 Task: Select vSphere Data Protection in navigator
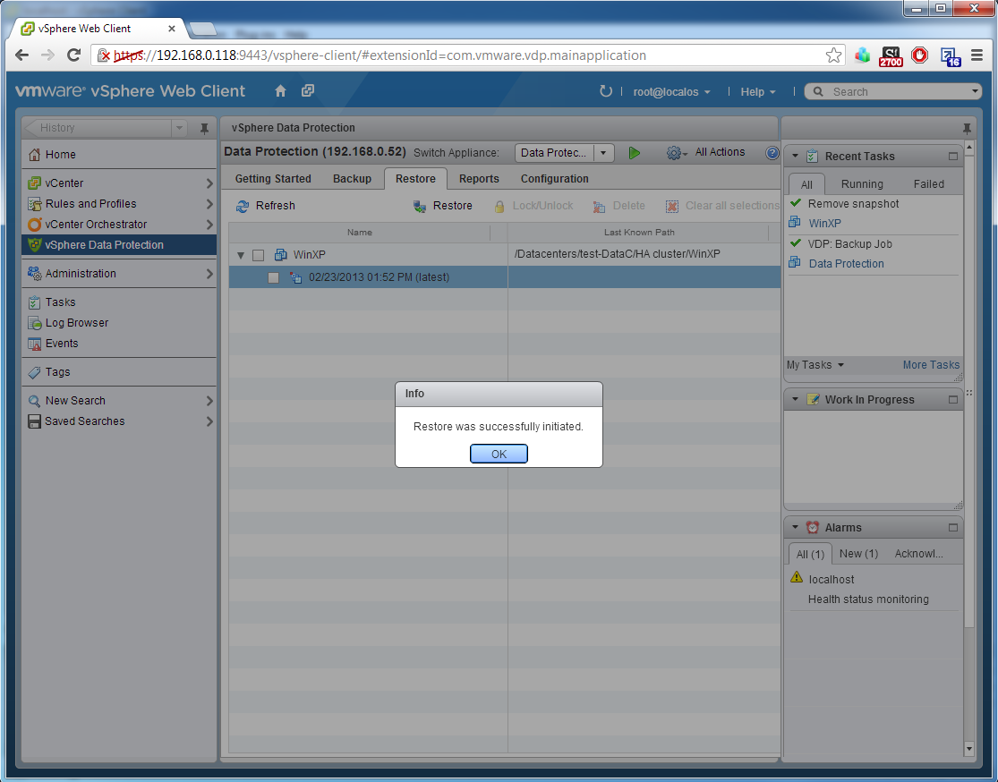coord(119,245)
